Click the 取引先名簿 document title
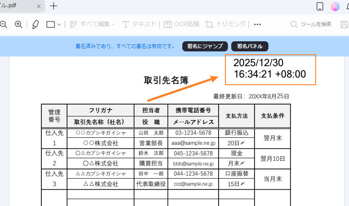This screenshot has width=349, height=206. (x=166, y=80)
